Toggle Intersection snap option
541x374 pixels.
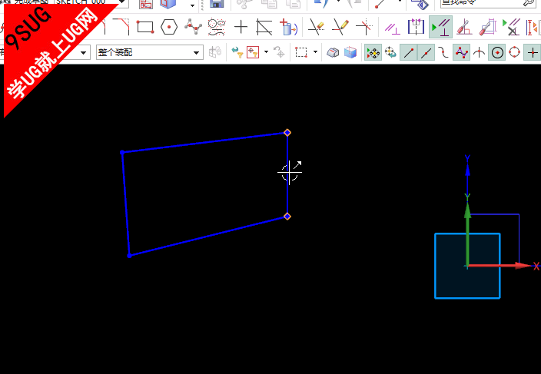coord(480,52)
